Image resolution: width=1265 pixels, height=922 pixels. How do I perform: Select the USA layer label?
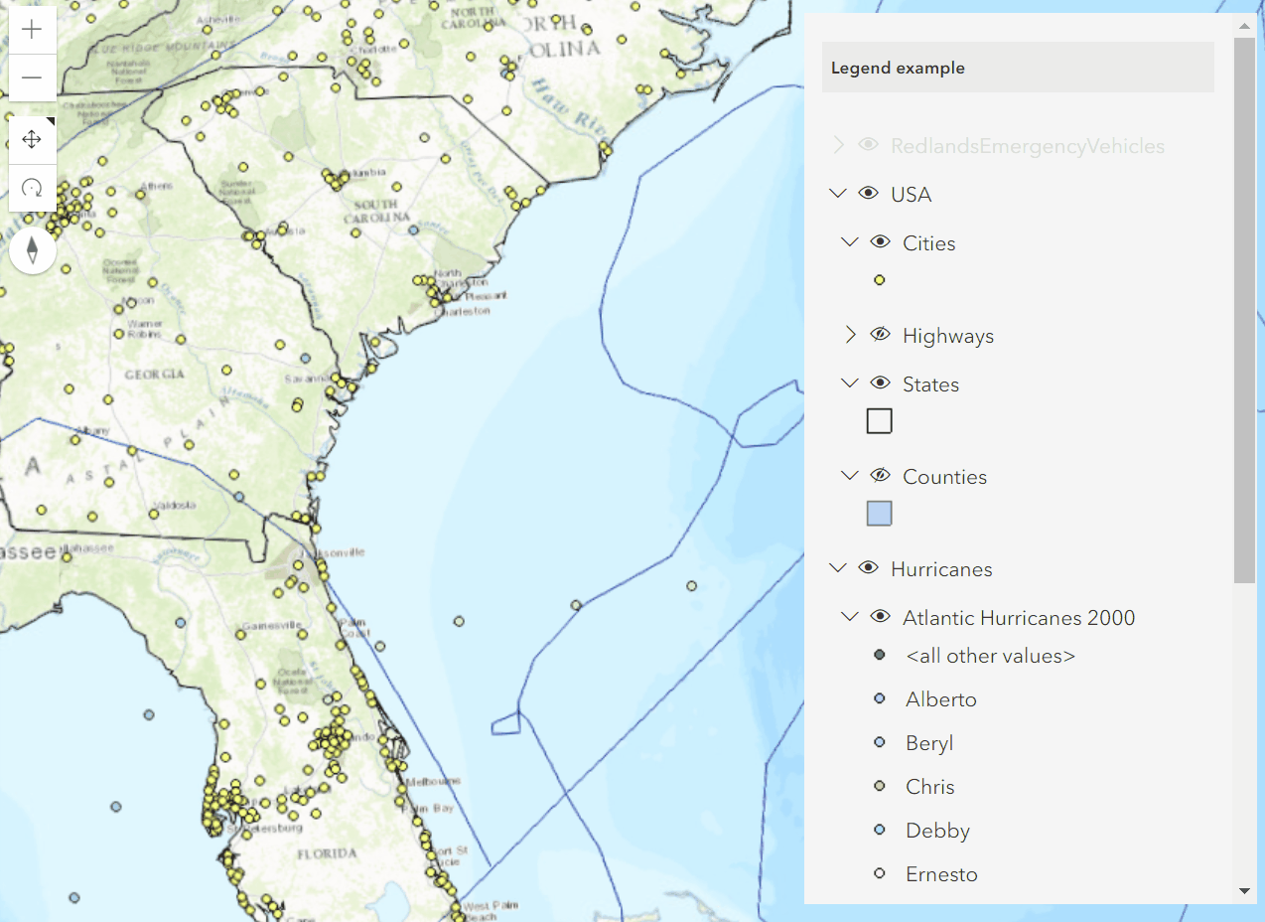coord(912,195)
